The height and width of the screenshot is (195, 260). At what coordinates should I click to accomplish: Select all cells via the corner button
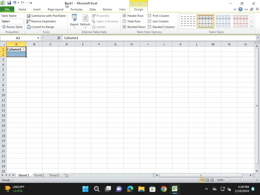click(3, 44)
